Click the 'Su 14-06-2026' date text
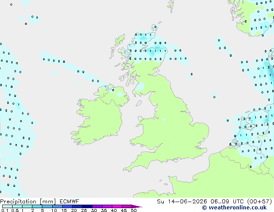 [x=182, y=202]
